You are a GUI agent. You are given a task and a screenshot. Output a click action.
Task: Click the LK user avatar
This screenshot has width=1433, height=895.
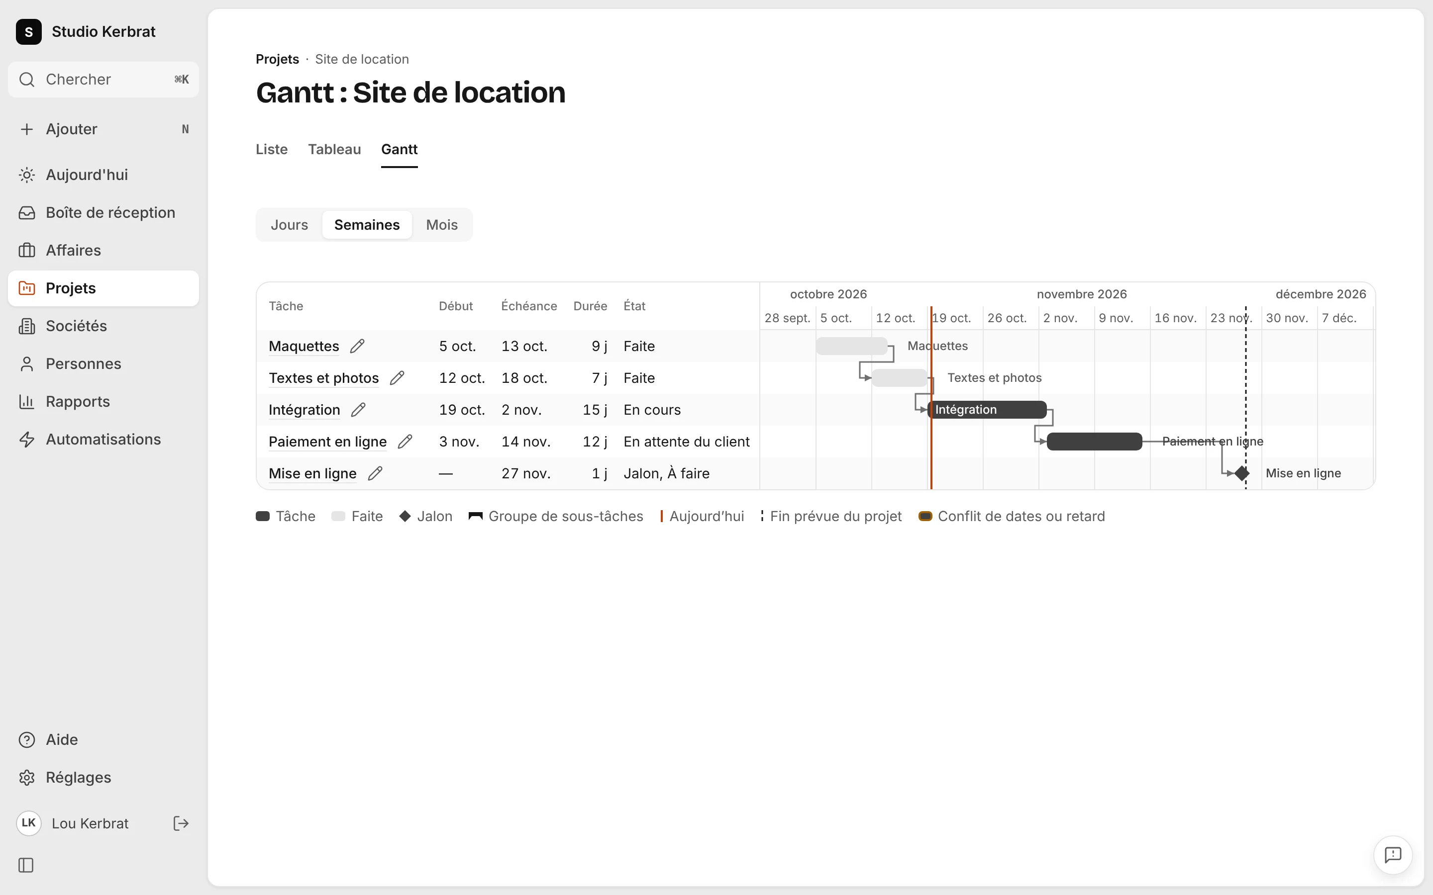click(28, 823)
